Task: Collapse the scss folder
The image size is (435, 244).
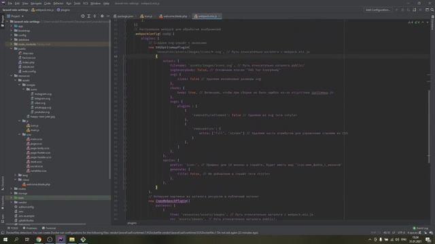Action: click(x=20, y=134)
